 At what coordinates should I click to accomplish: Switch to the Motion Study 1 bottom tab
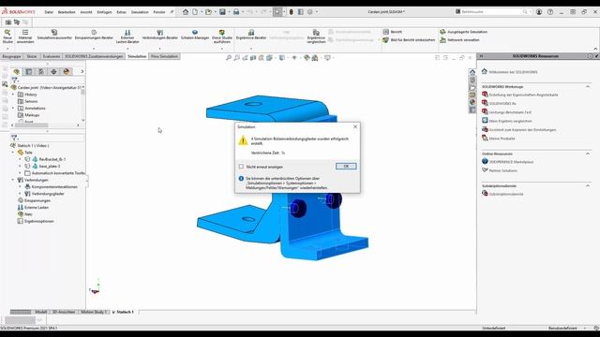click(x=94, y=312)
